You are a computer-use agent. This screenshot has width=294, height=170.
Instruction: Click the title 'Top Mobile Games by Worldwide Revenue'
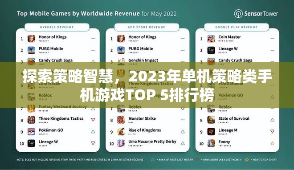[78, 14]
